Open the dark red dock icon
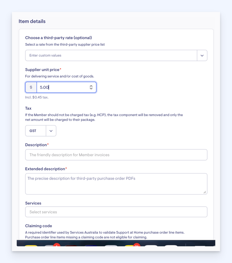Viewport: 232px width, 263px height. 71,245
